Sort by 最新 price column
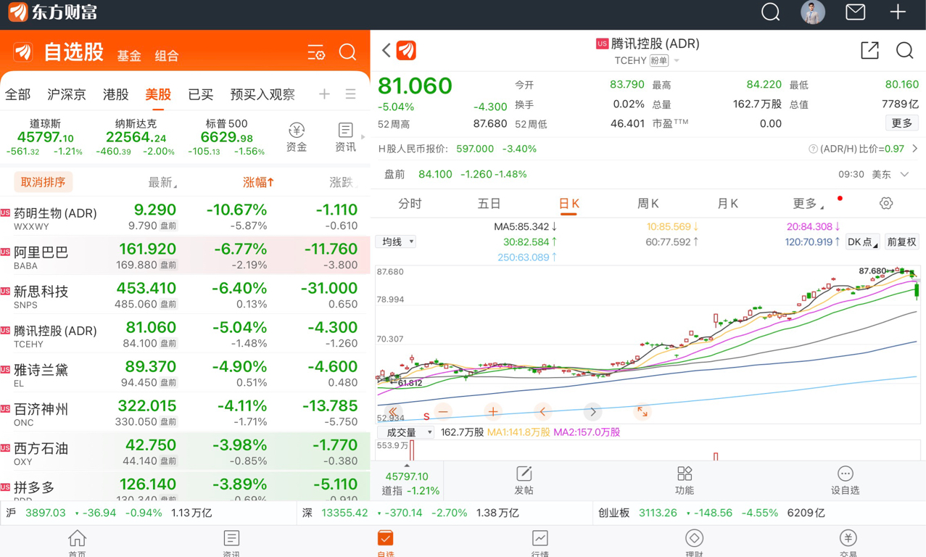Image resolution: width=926 pixels, height=557 pixels. click(x=162, y=182)
